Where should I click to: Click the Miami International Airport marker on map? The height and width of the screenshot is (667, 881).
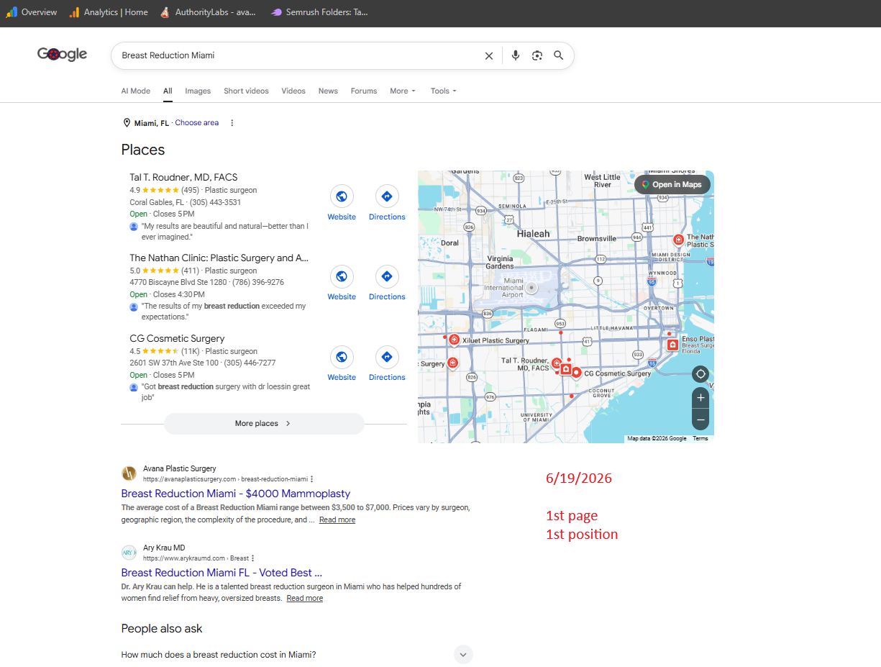pyautogui.click(x=531, y=288)
